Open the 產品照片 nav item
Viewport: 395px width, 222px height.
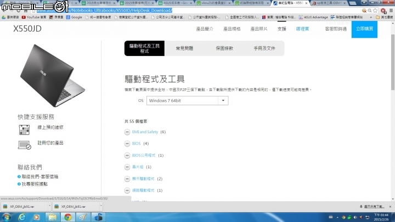(259, 29)
